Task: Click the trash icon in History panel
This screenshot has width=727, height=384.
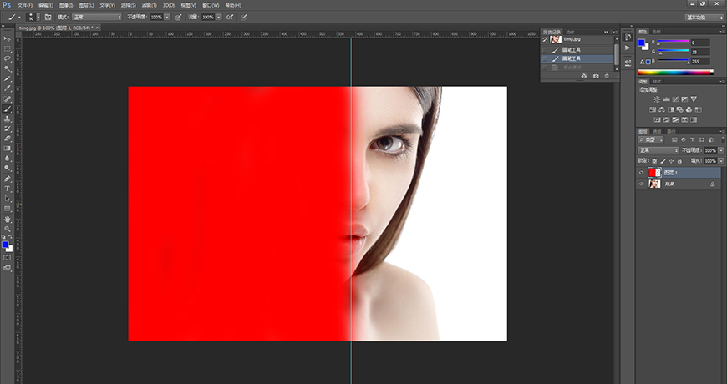Action: point(608,76)
